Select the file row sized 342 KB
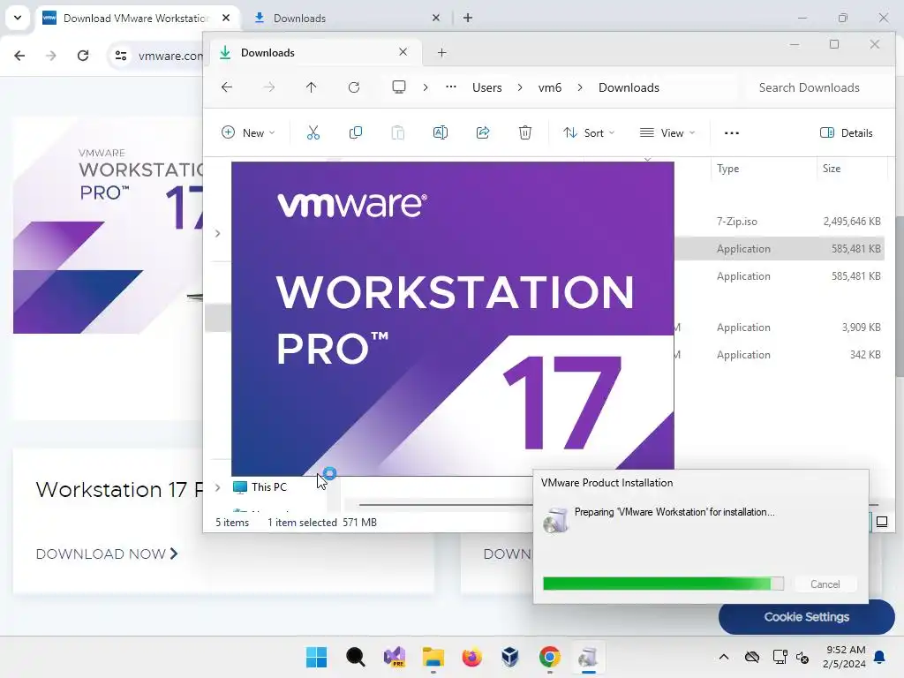 tap(781, 355)
